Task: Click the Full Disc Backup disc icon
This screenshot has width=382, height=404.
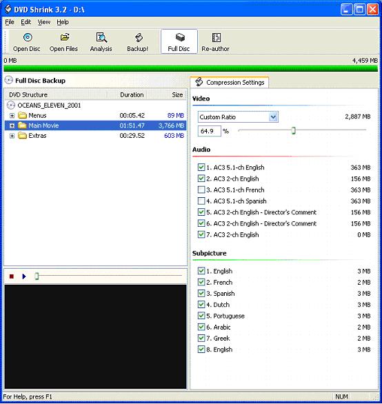Action: tap(9, 81)
